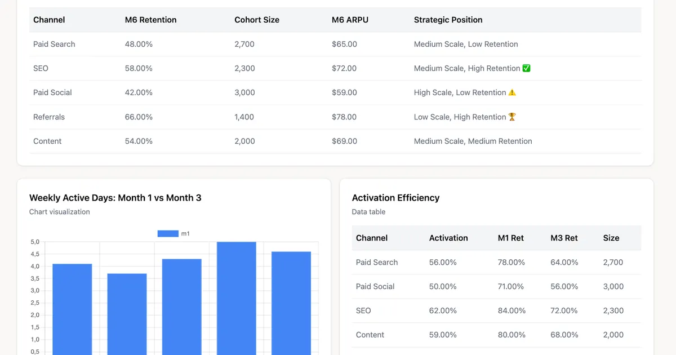The image size is (676, 355).
Task: Click the m1 legend label
Action: tap(185, 233)
